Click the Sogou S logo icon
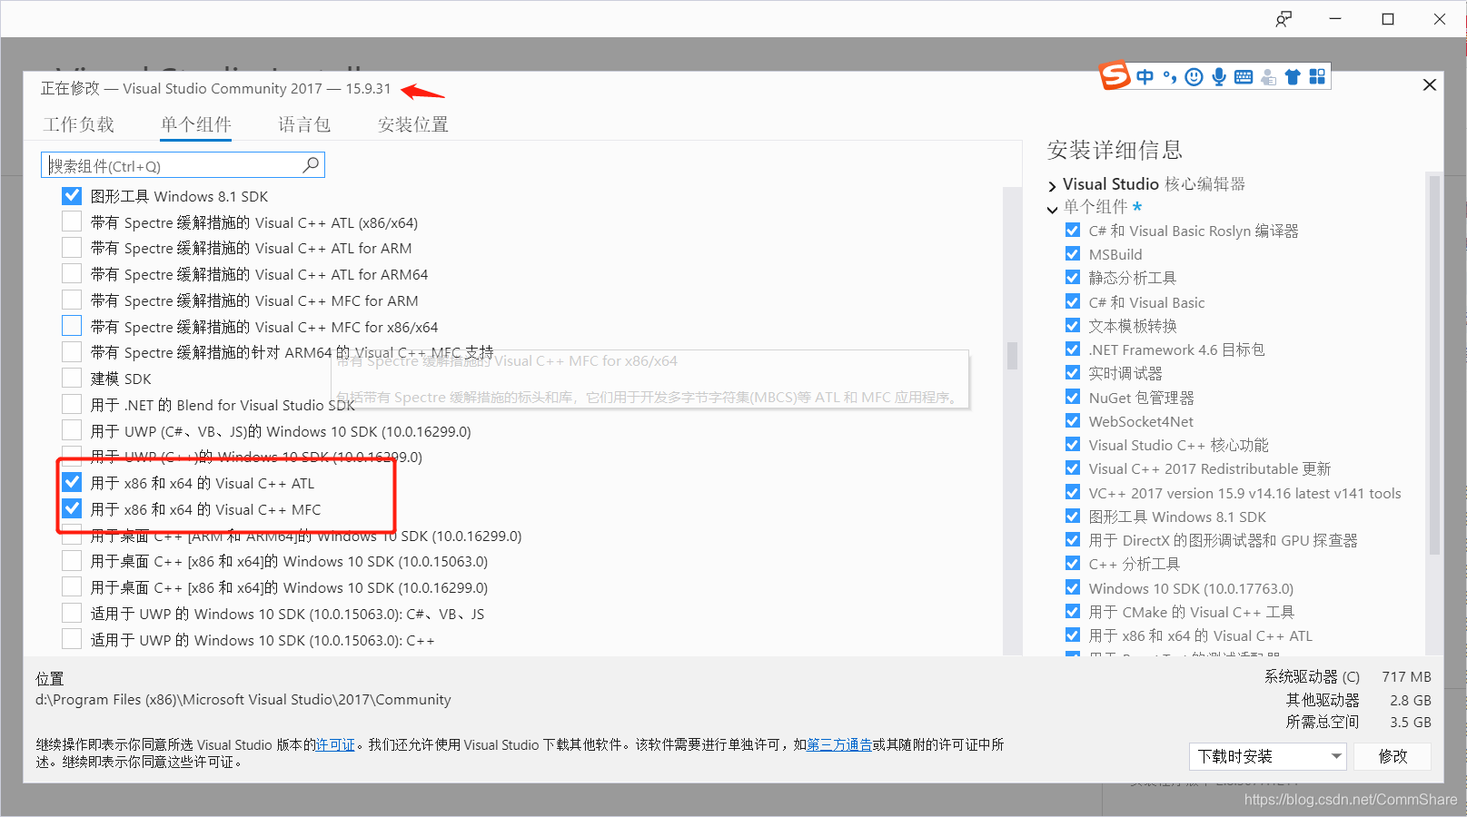The height and width of the screenshot is (817, 1467). [x=1115, y=75]
